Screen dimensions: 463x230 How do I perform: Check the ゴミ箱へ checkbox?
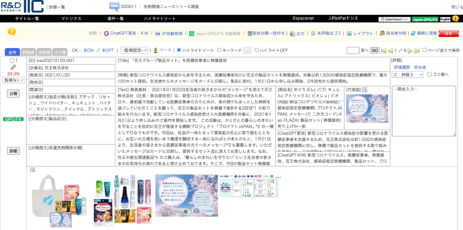point(429,75)
